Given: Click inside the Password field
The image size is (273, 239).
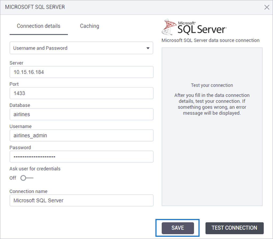Looking at the screenshot, I should (81, 157).
